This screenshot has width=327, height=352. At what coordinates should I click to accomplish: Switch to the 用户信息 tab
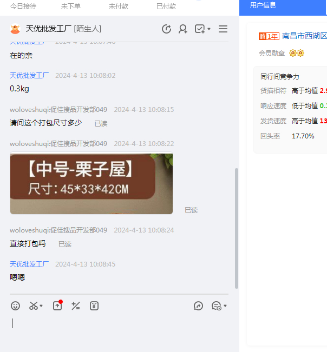click(x=263, y=5)
